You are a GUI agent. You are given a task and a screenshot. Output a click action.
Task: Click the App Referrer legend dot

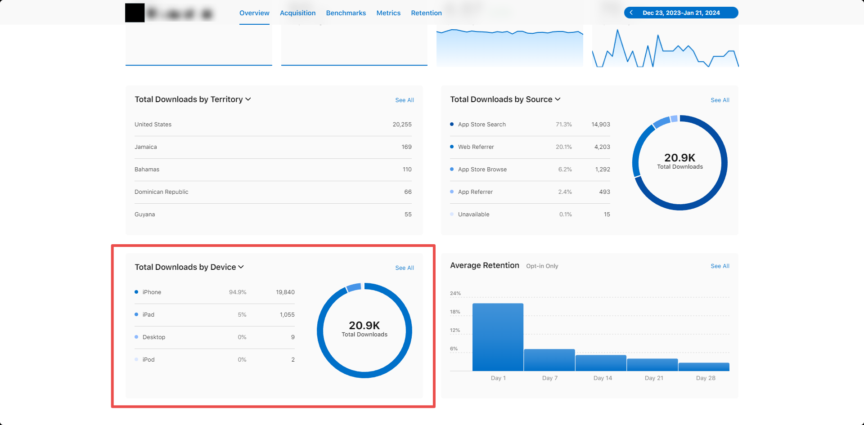coord(452,192)
